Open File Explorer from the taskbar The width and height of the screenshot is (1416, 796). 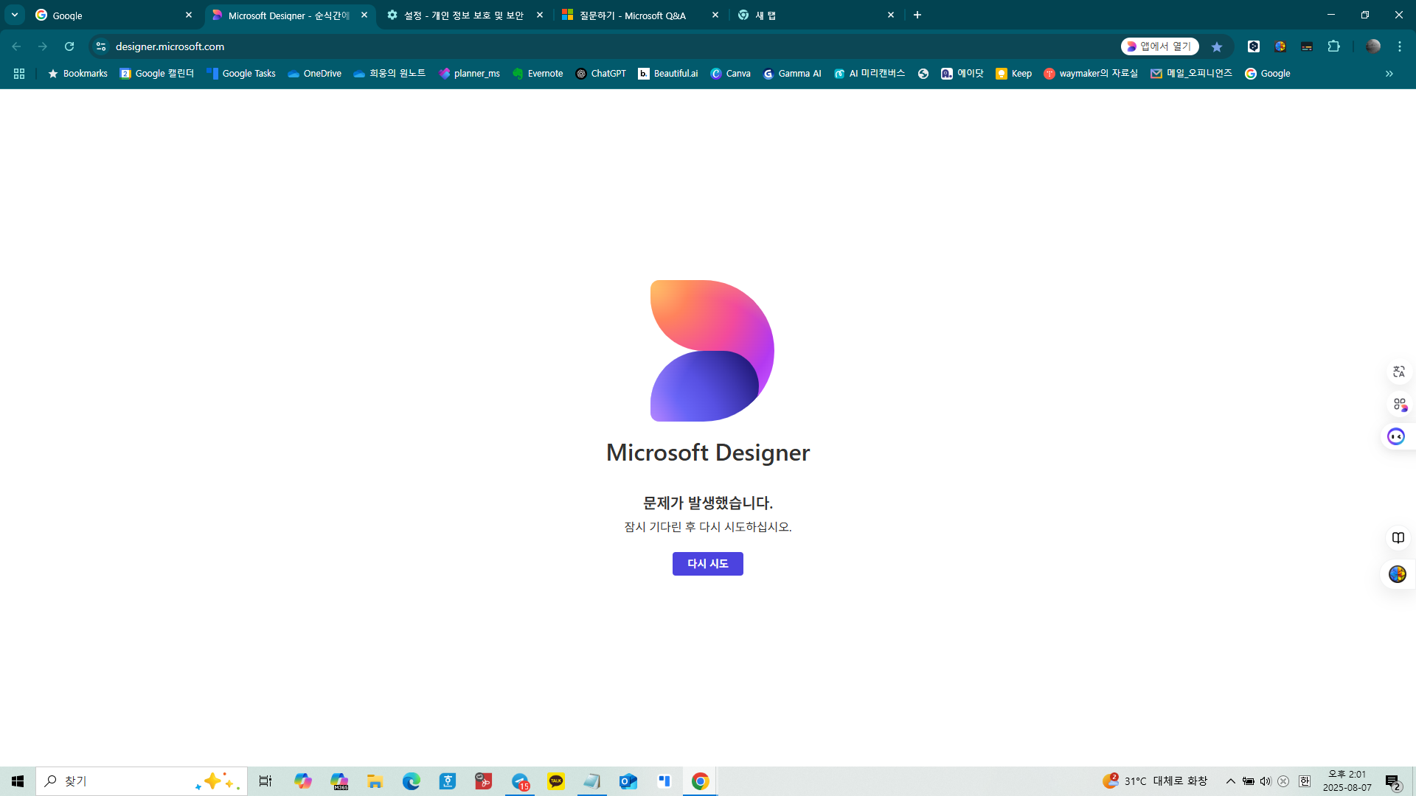[375, 781]
